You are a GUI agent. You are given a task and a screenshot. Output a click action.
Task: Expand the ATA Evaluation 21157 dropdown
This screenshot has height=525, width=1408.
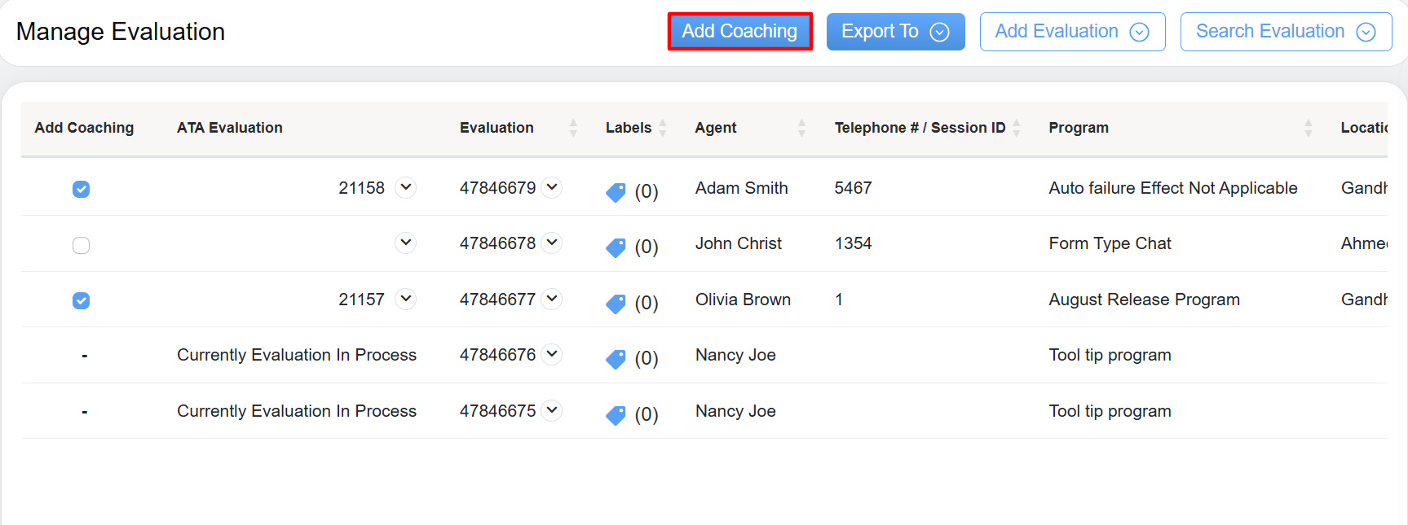coord(405,299)
